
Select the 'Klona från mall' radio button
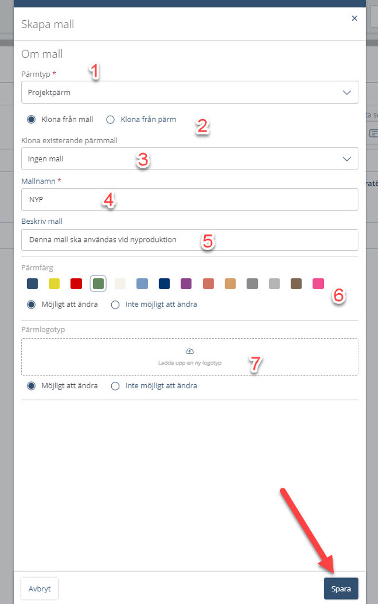(31, 119)
